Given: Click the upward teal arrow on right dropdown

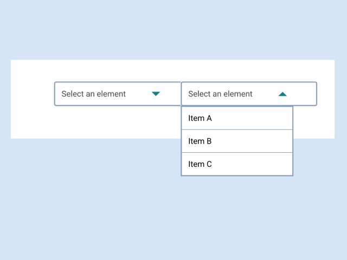Looking at the screenshot, I should coord(282,94).
